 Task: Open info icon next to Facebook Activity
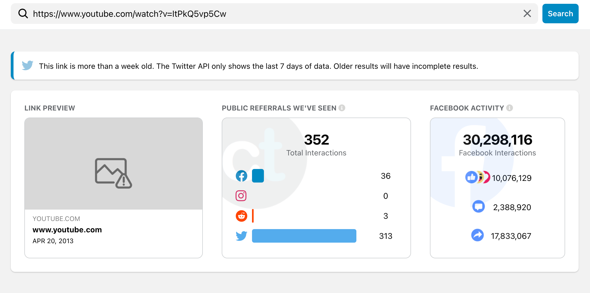(x=509, y=108)
